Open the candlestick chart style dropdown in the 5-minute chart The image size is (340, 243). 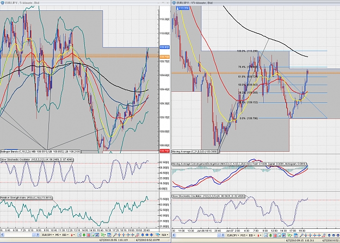pyautogui.click(x=73, y=235)
